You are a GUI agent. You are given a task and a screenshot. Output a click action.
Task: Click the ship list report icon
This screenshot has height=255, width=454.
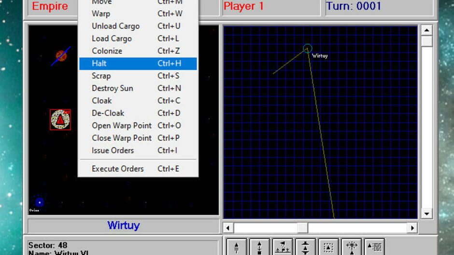pyautogui.click(x=374, y=247)
